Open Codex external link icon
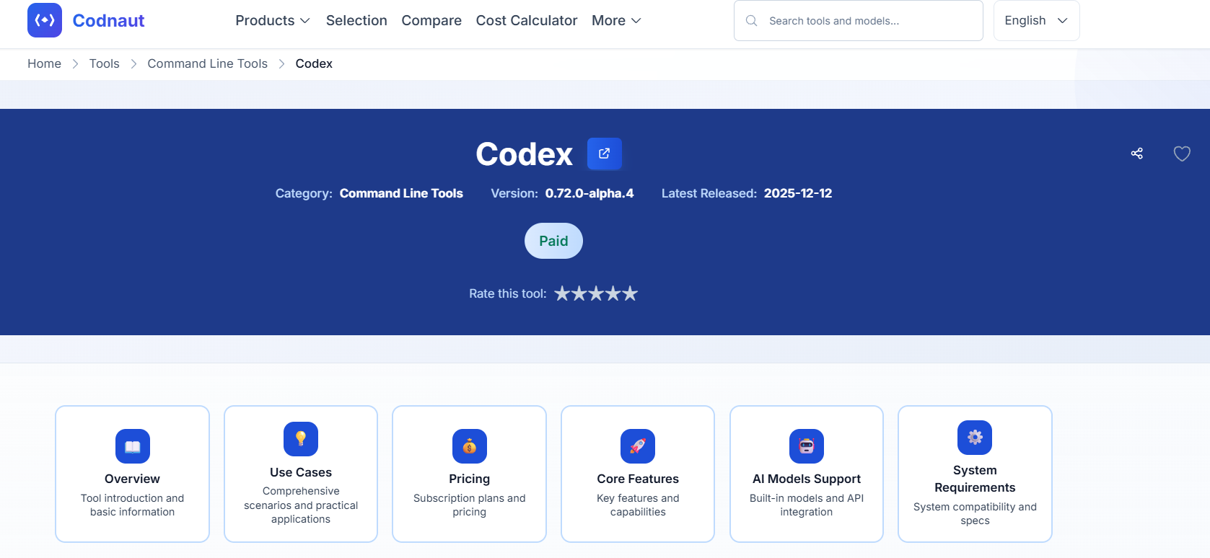The width and height of the screenshot is (1210, 558). (x=605, y=154)
